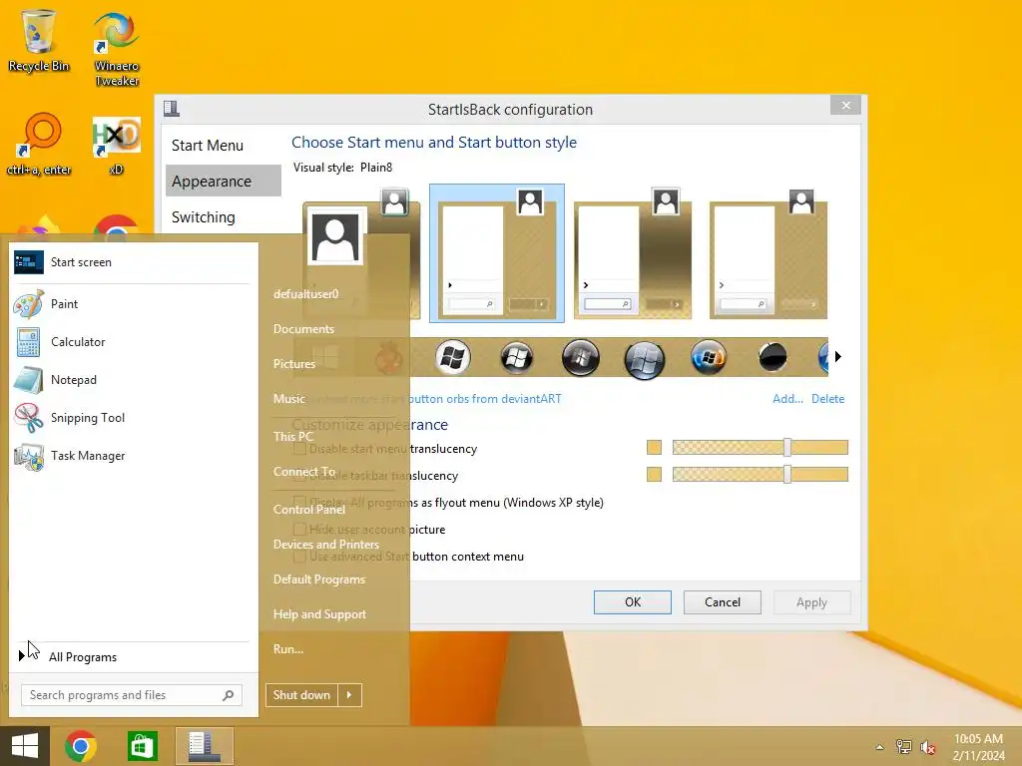Image resolution: width=1022 pixels, height=766 pixels.
Task: Click the Windows Start button on taskbar
Action: point(25,746)
